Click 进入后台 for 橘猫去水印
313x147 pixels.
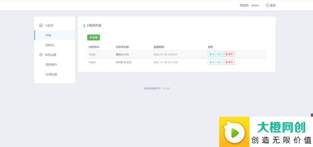click(x=216, y=54)
